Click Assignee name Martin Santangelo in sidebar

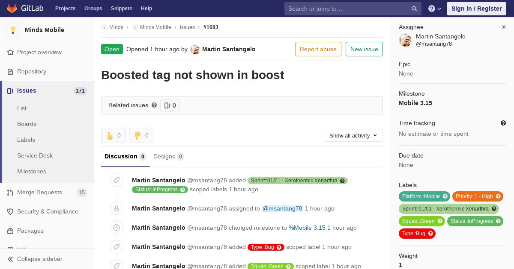coord(441,36)
